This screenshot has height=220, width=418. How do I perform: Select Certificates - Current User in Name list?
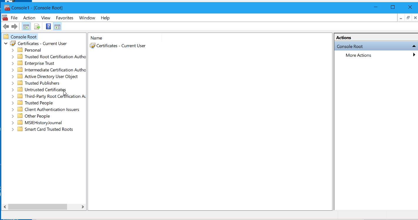pos(121,46)
